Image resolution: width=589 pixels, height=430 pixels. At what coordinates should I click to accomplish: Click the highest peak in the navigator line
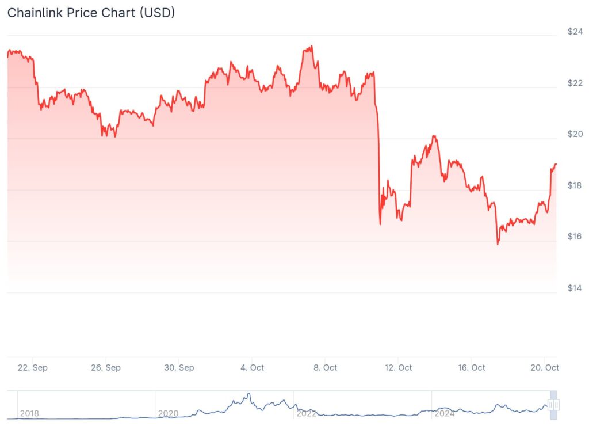(x=248, y=394)
